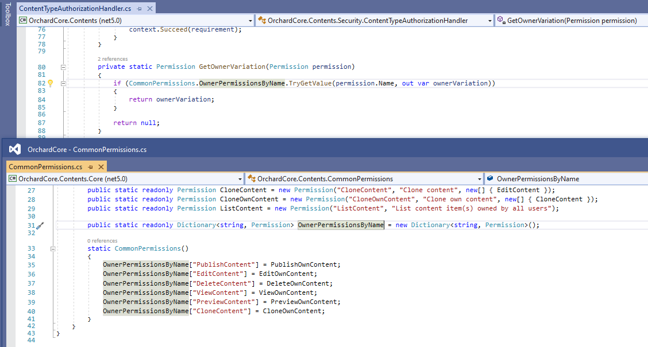648x347 pixels.
Task: Open the Toolbox side panel
Action: pos(8,14)
